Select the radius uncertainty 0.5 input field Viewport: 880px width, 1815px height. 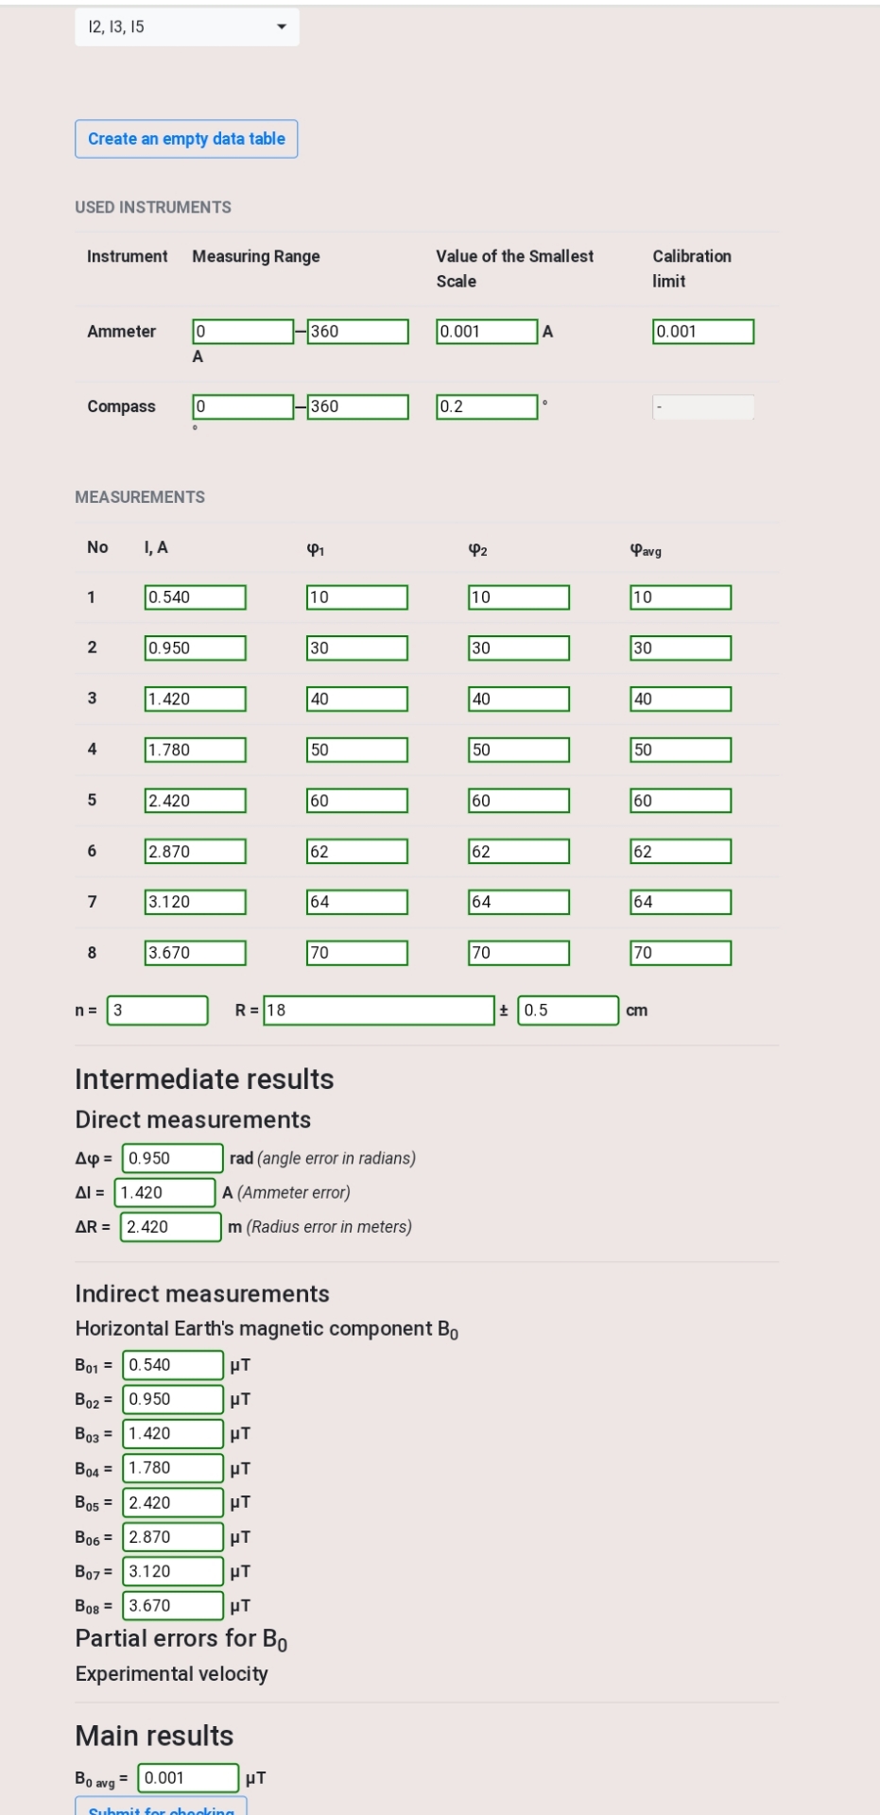tap(568, 1011)
